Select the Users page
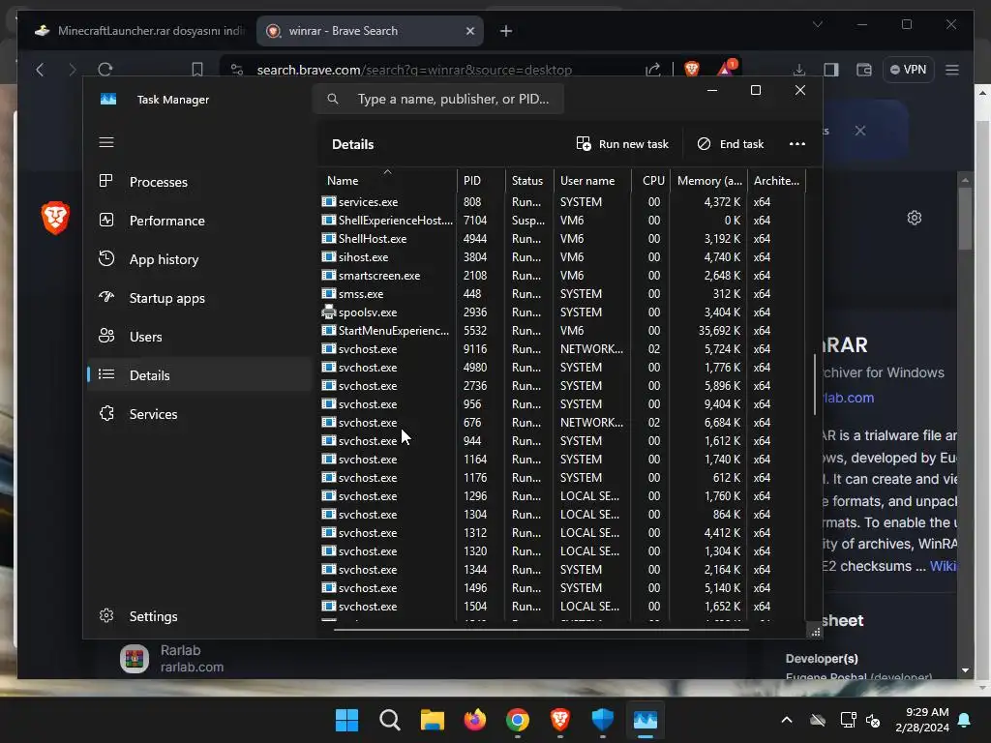This screenshot has width=991, height=743. pos(199,337)
